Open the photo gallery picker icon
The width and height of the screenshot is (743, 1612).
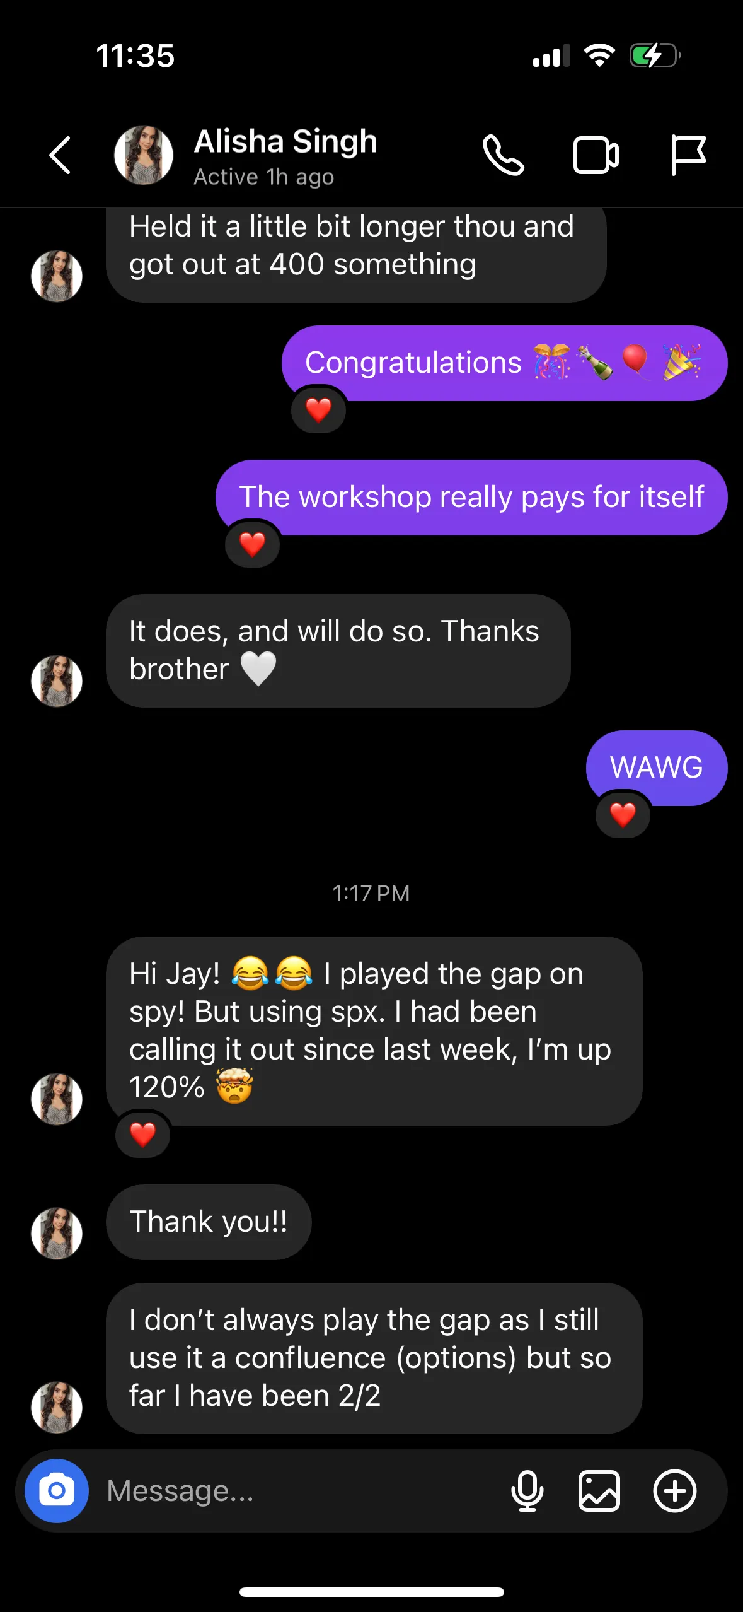599,1491
